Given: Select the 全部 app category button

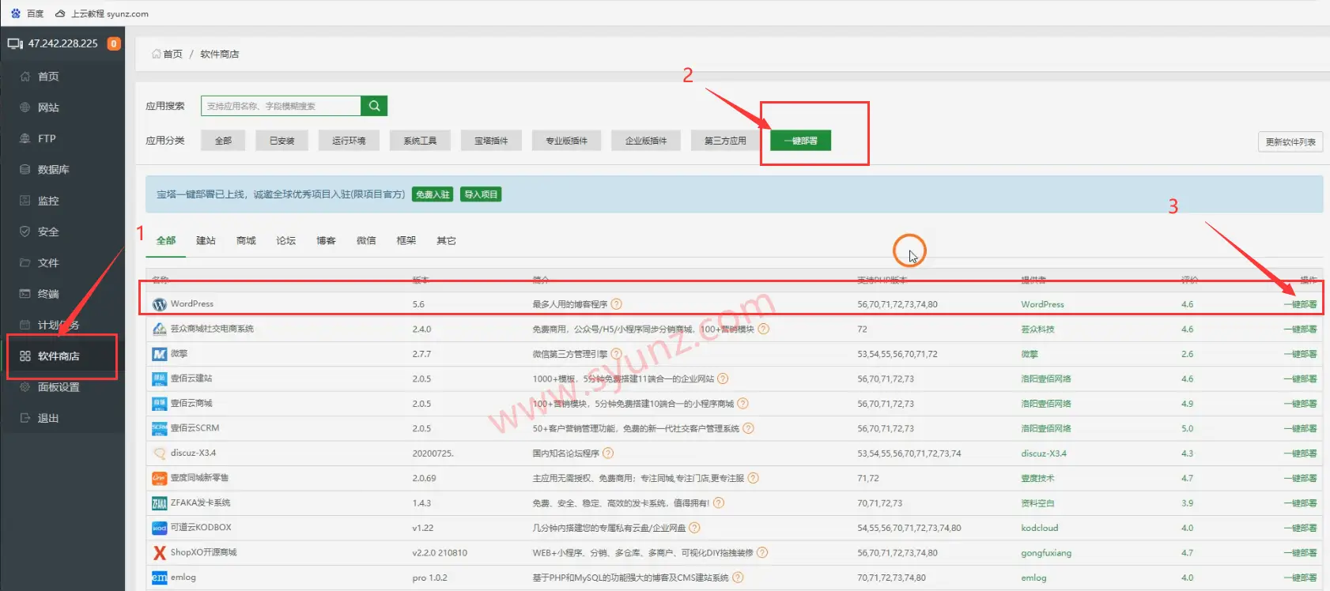Looking at the screenshot, I should pyautogui.click(x=223, y=141).
